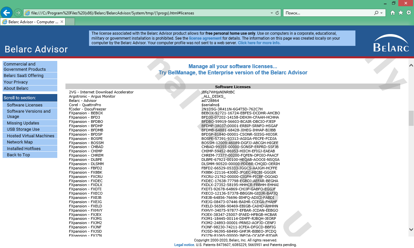The image size is (414, 248).
Task: Jump to USB Storage Use section
Action: click(x=30, y=129)
